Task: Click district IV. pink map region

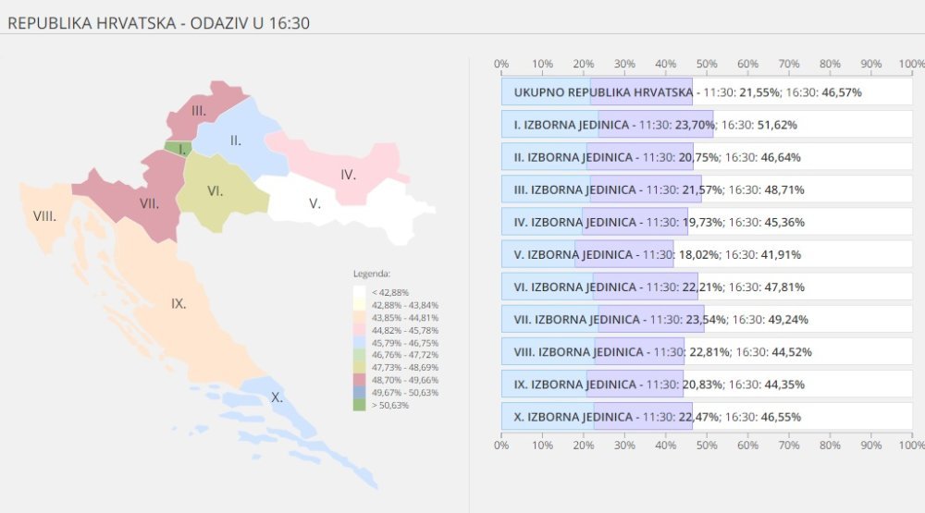Action: [x=347, y=174]
